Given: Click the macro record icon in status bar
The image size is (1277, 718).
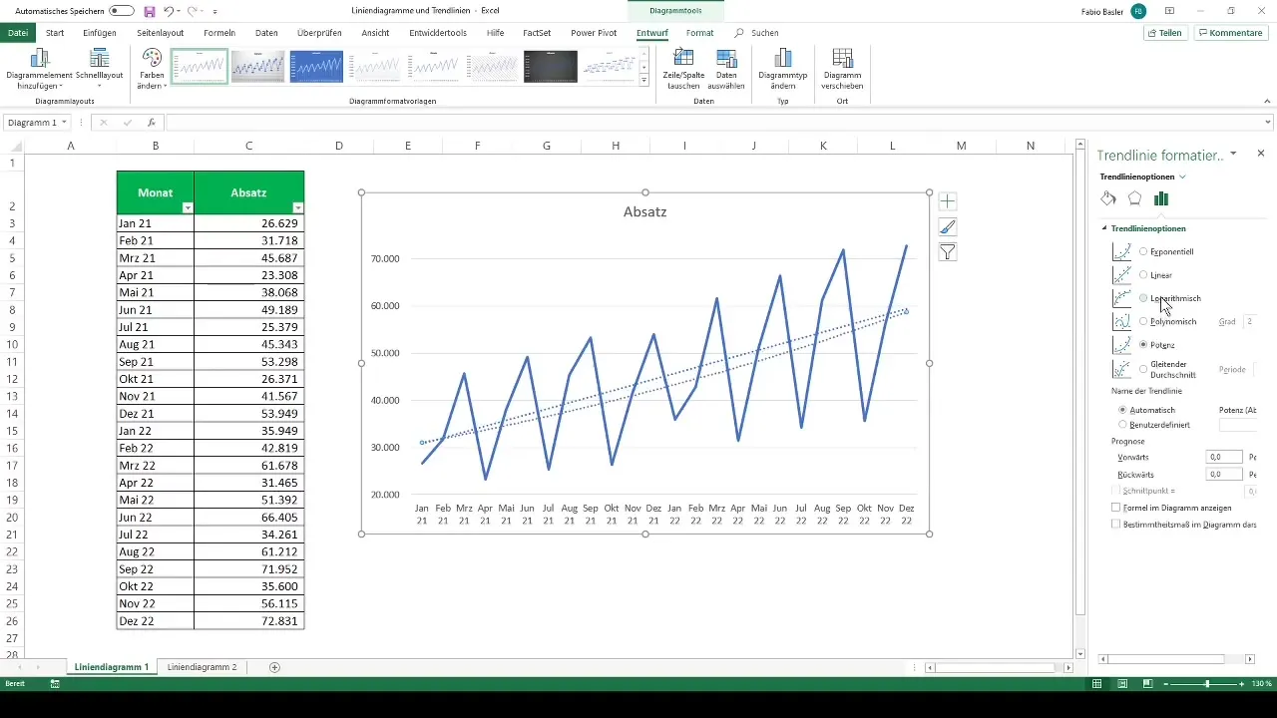Looking at the screenshot, I should click(x=55, y=684).
